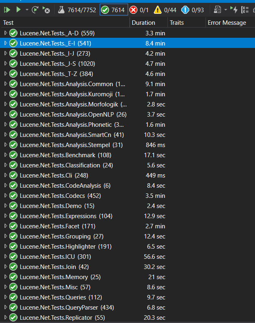Click the run tests after build lightning icon

[234, 10]
